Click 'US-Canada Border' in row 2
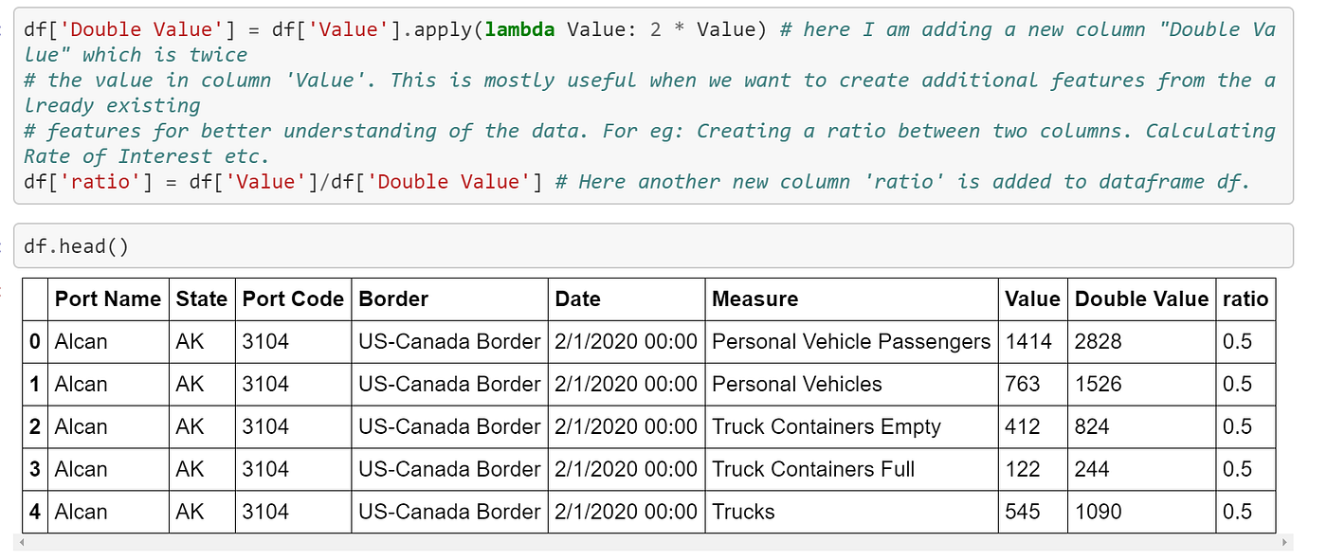The width and height of the screenshot is (1327, 560). (x=449, y=426)
